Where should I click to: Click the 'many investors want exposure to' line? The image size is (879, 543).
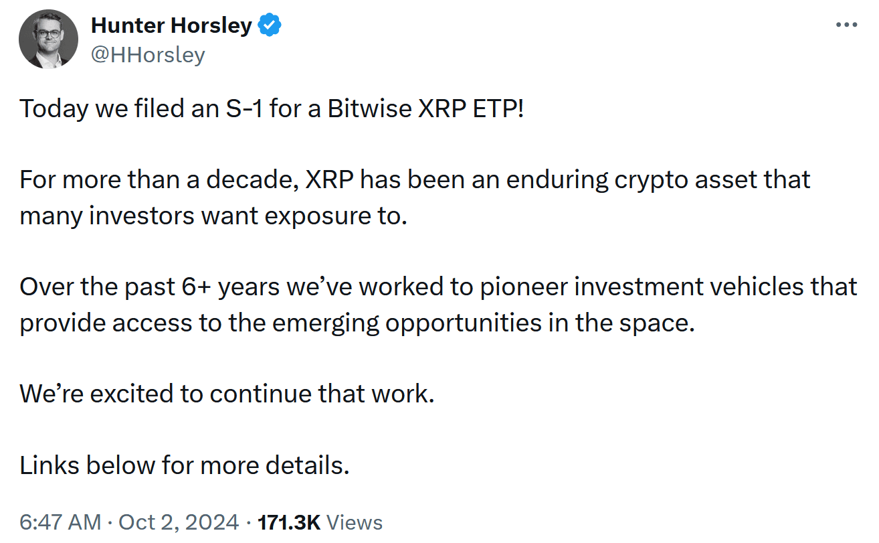(213, 216)
